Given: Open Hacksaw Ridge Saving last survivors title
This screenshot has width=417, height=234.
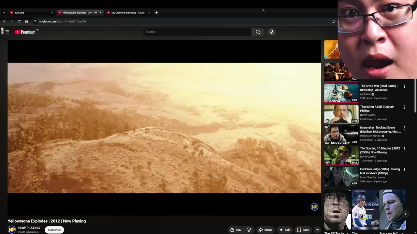Looking at the screenshot, I should click(x=380, y=171).
